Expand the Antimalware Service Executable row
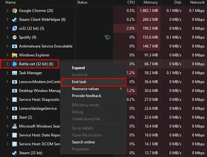Screen dimensions: 207x157 pyautogui.click(x=7, y=46)
